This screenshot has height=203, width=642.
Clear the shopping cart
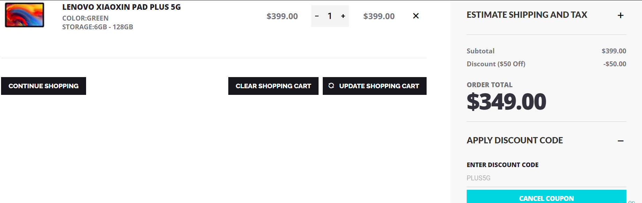tap(273, 86)
